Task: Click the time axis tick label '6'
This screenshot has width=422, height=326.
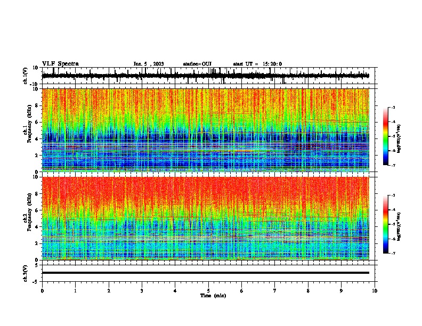Action: click(241, 291)
